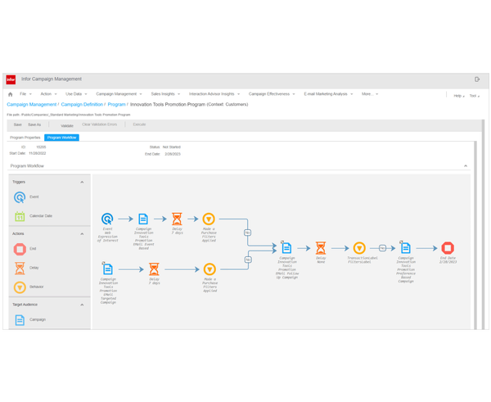This screenshot has height=402, width=491.
Task: Click the No label before Preference Campaign
Action: [382, 248]
